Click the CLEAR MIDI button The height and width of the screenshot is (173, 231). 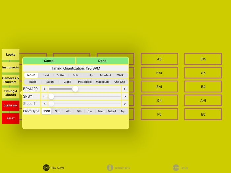tap(11, 106)
